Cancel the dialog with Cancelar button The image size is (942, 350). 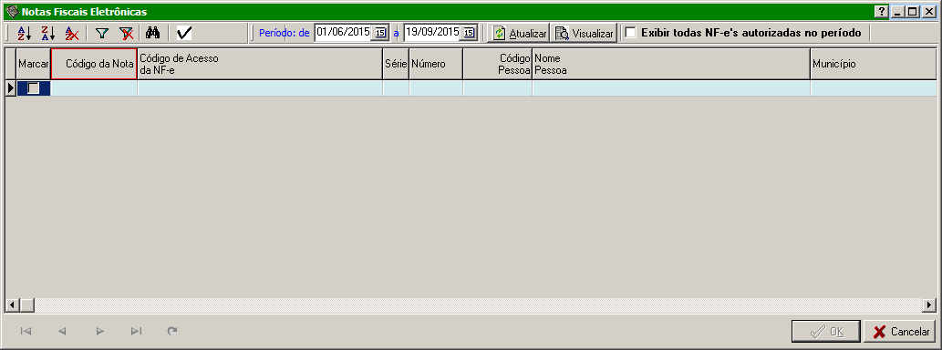click(x=900, y=332)
